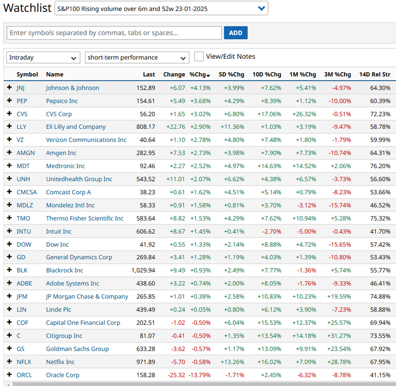Image resolution: width=396 pixels, height=386 pixels.
Task: Click plus icon beside NFLX
Action: tap(9, 362)
